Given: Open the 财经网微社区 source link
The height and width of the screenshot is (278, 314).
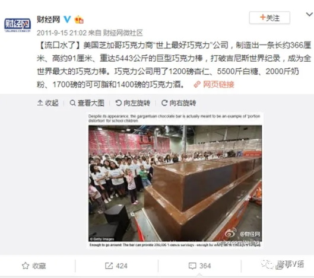Looking at the screenshot, I should tap(122, 33).
